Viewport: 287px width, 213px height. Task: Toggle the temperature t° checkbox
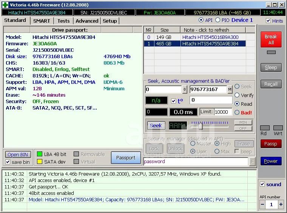point(173,101)
